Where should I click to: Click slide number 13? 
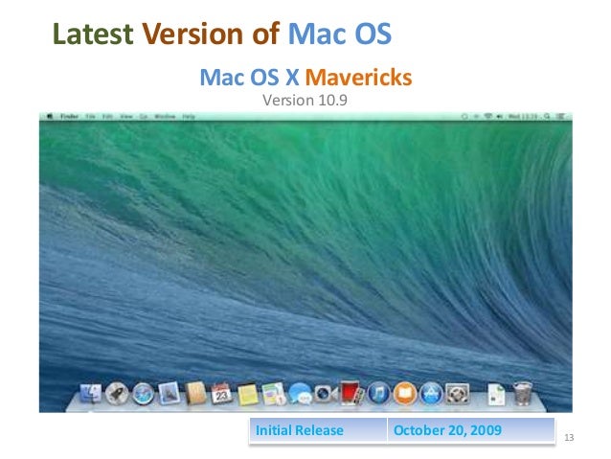[x=569, y=438]
